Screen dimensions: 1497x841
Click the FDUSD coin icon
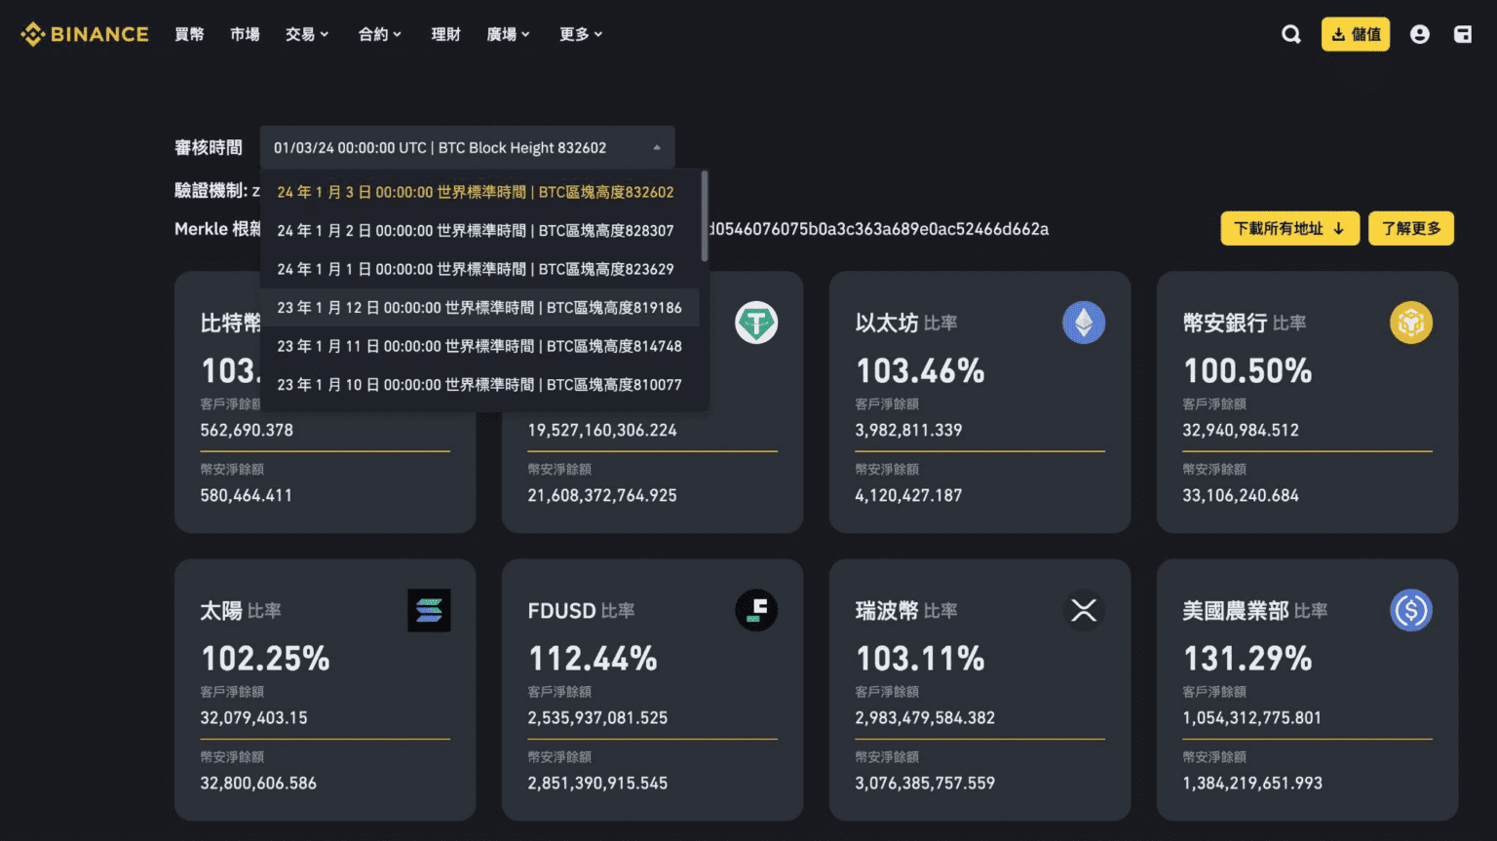coord(756,610)
